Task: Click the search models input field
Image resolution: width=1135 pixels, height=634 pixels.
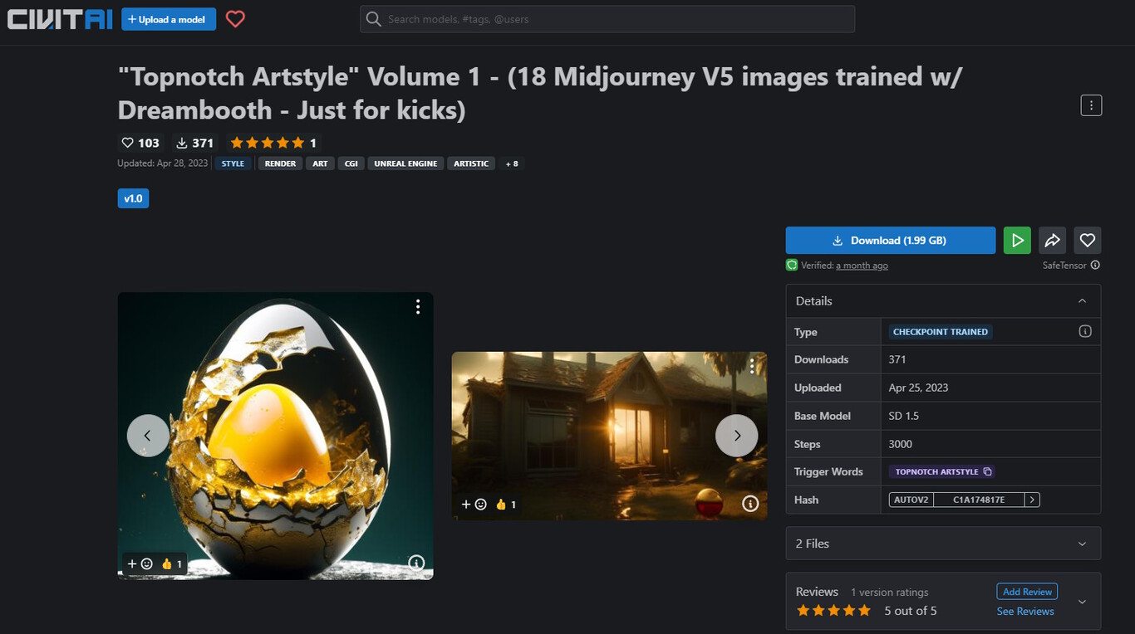Action: [x=607, y=19]
